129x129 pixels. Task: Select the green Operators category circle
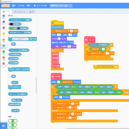(x=4, y=52)
